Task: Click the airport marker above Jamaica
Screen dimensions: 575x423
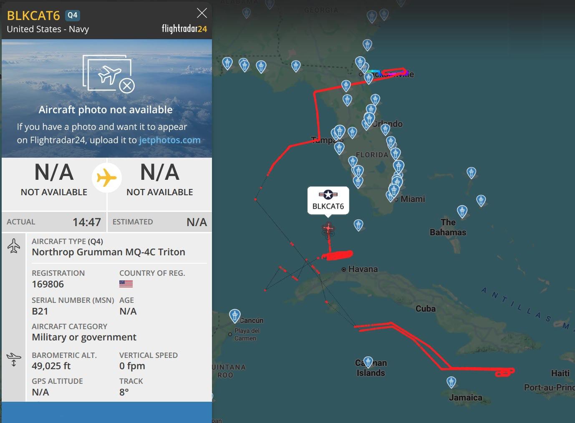Action: 451,382
